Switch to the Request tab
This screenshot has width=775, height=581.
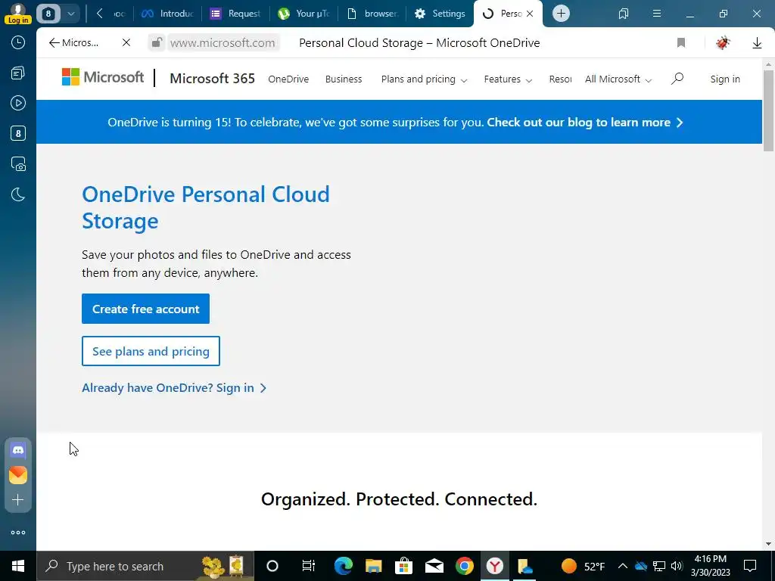point(235,14)
